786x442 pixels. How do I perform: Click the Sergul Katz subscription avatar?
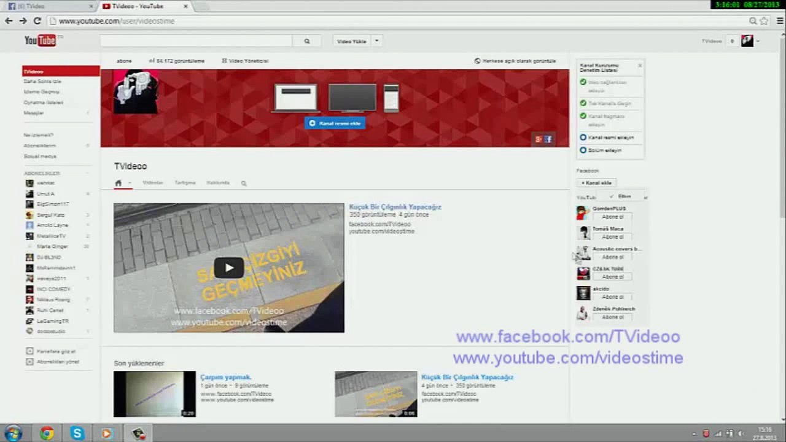pos(29,215)
